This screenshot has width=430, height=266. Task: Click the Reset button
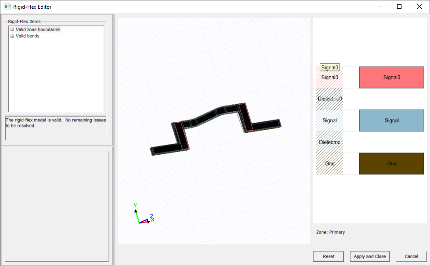pyautogui.click(x=328, y=256)
